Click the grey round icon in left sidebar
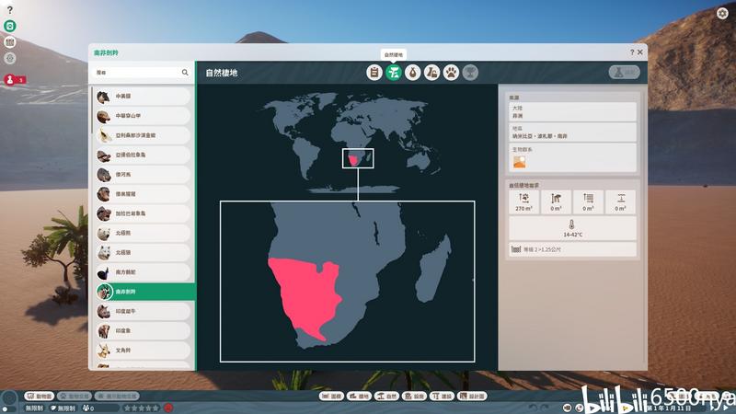Image resolution: width=736 pixels, height=414 pixels. [10, 58]
